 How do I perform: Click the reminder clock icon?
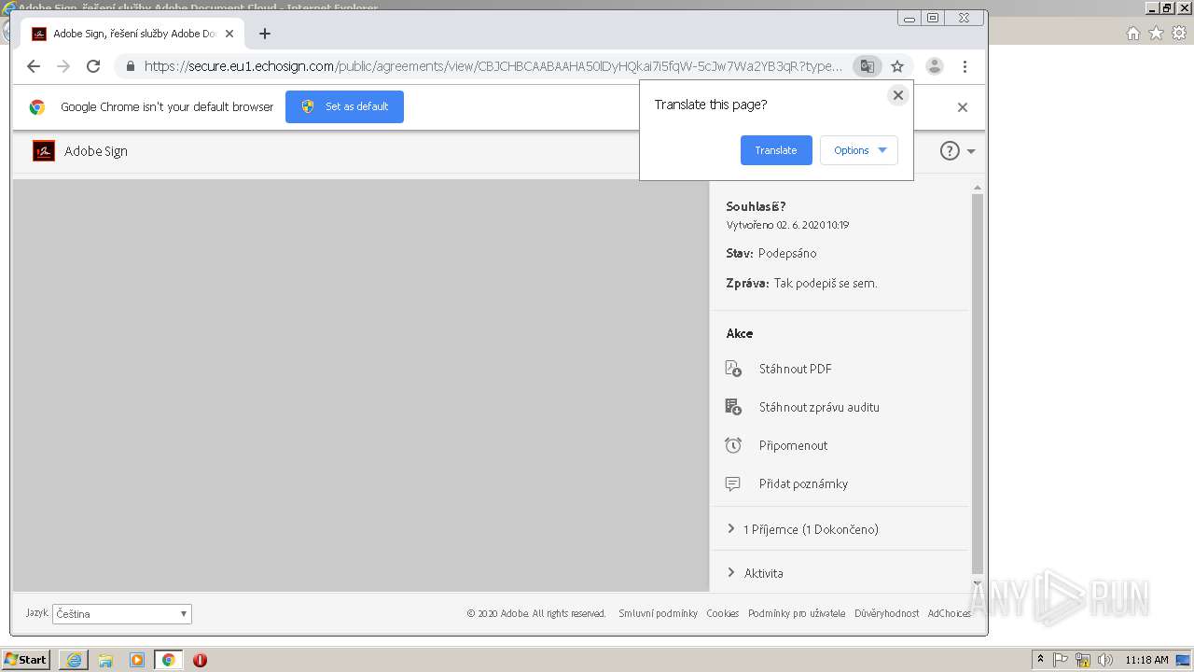tap(733, 445)
